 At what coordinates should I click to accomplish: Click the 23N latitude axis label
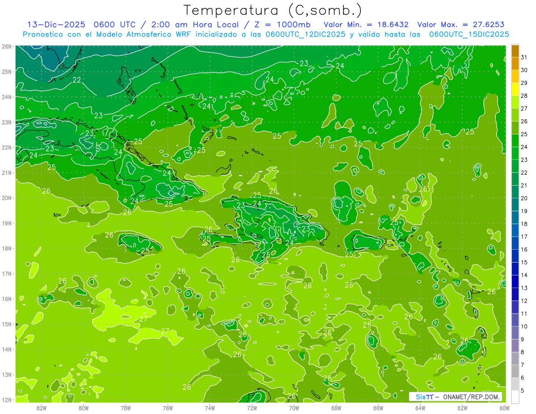(x=7, y=122)
